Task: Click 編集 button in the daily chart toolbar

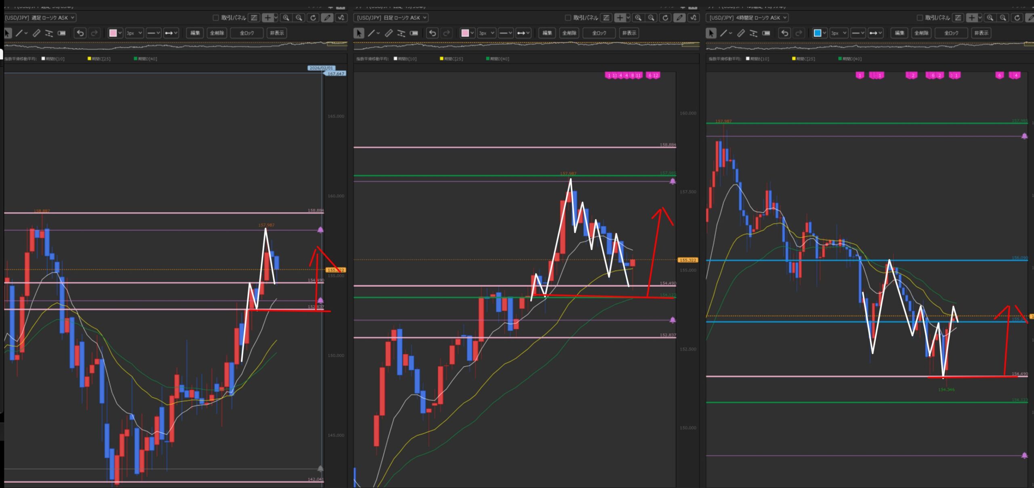Action: 547,33
